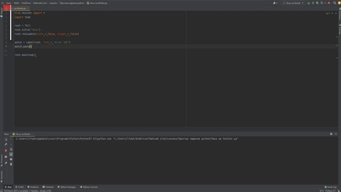The height and width of the screenshot is (192, 341).
Task: Run with coverage icon in toolbar
Action: [x=318, y=3]
